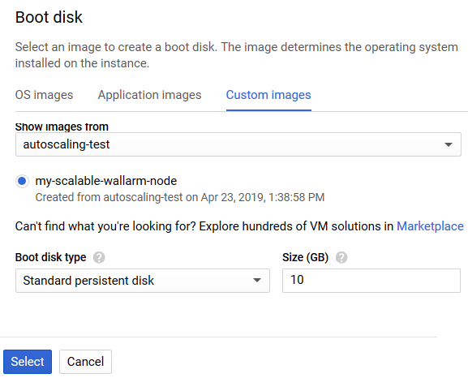Viewport: 468px width, 378px height.
Task: Click the Size (GB) help icon
Action: pos(341,257)
